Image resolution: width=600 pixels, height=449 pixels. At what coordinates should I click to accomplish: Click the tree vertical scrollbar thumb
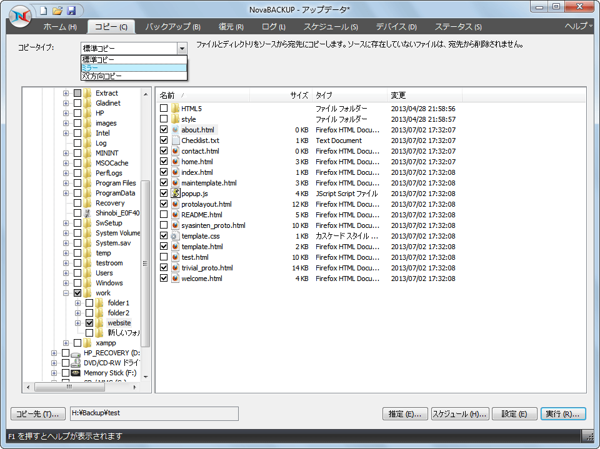tap(146, 264)
